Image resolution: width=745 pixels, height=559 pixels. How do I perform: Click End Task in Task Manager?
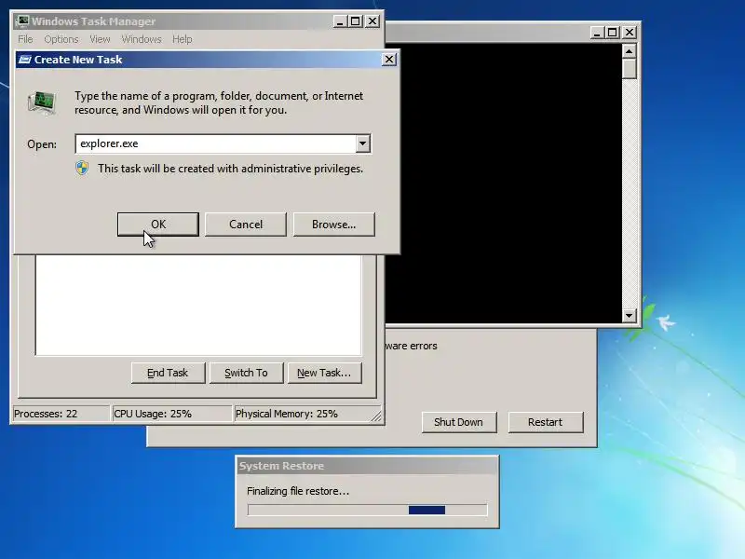point(168,373)
